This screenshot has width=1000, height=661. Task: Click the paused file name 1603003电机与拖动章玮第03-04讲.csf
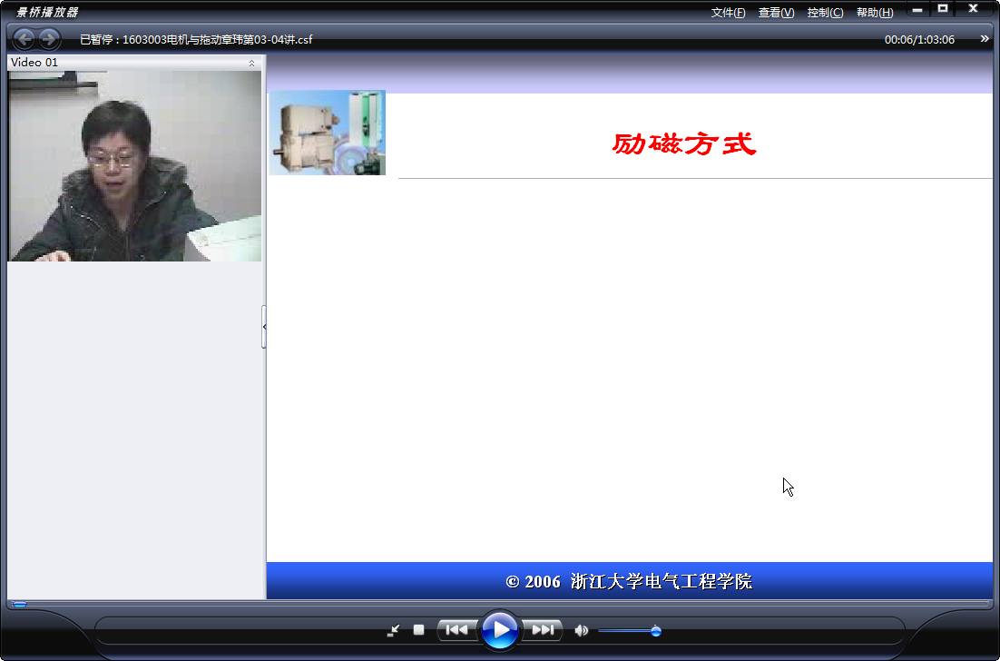(218, 40)
